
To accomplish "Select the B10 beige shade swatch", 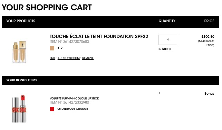I will pyautogui.click(x=52, y=48).
